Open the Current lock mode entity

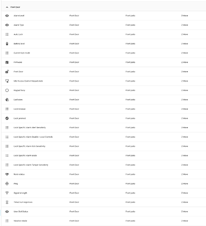pos(103,53)
